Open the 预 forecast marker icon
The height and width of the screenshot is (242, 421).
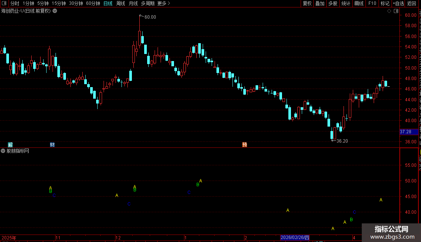pos(245,144)
